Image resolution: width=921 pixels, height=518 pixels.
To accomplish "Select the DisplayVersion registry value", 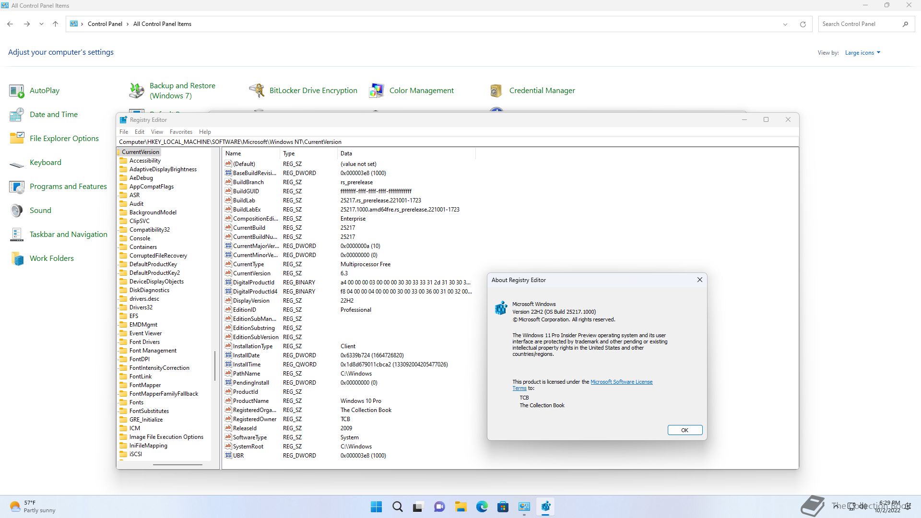I will [251, 301].
